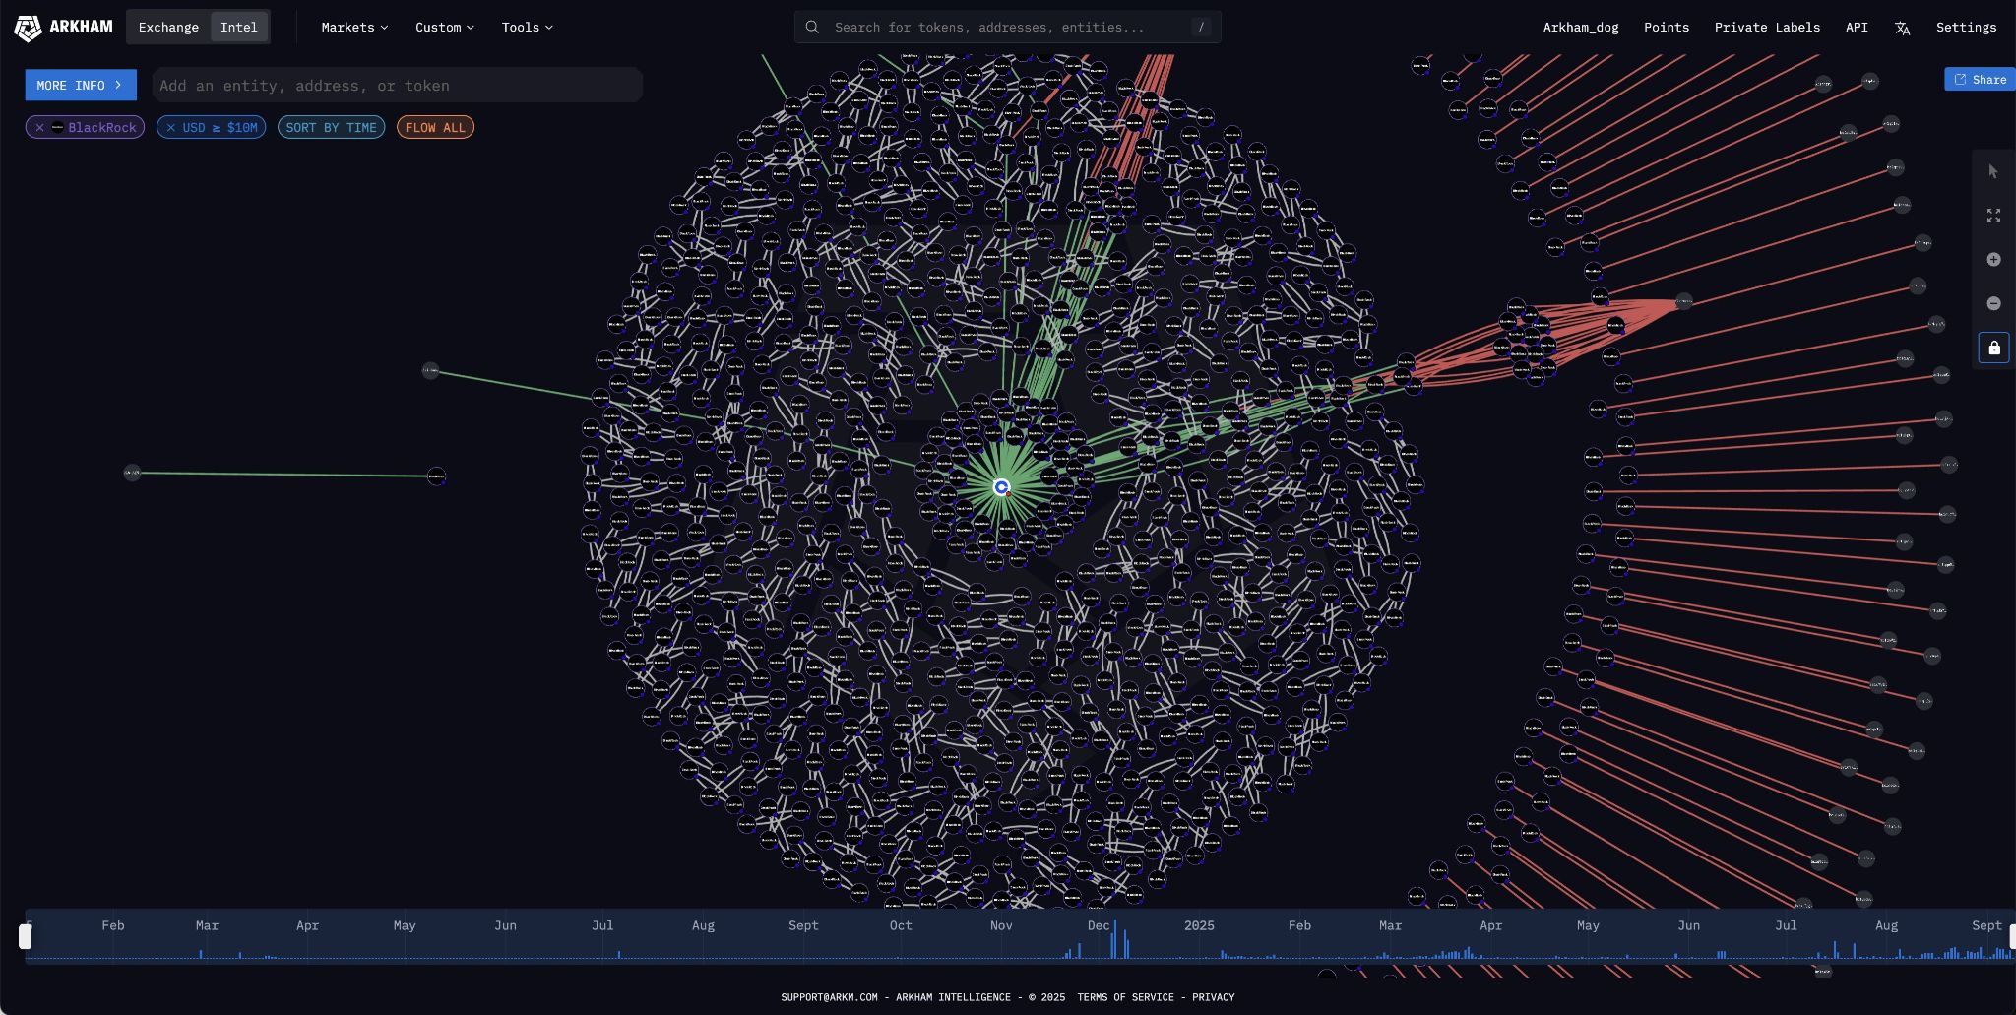The height and width of the screenshot is (1015, 2016).
Task: Open the Arkham_dog profile
Action: (1580, 27)
